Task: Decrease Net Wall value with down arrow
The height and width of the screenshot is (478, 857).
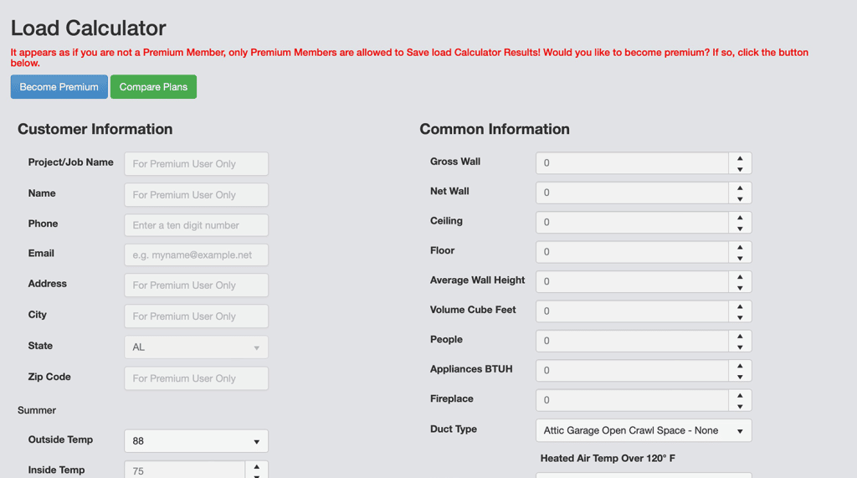Action: coord(740,199)
